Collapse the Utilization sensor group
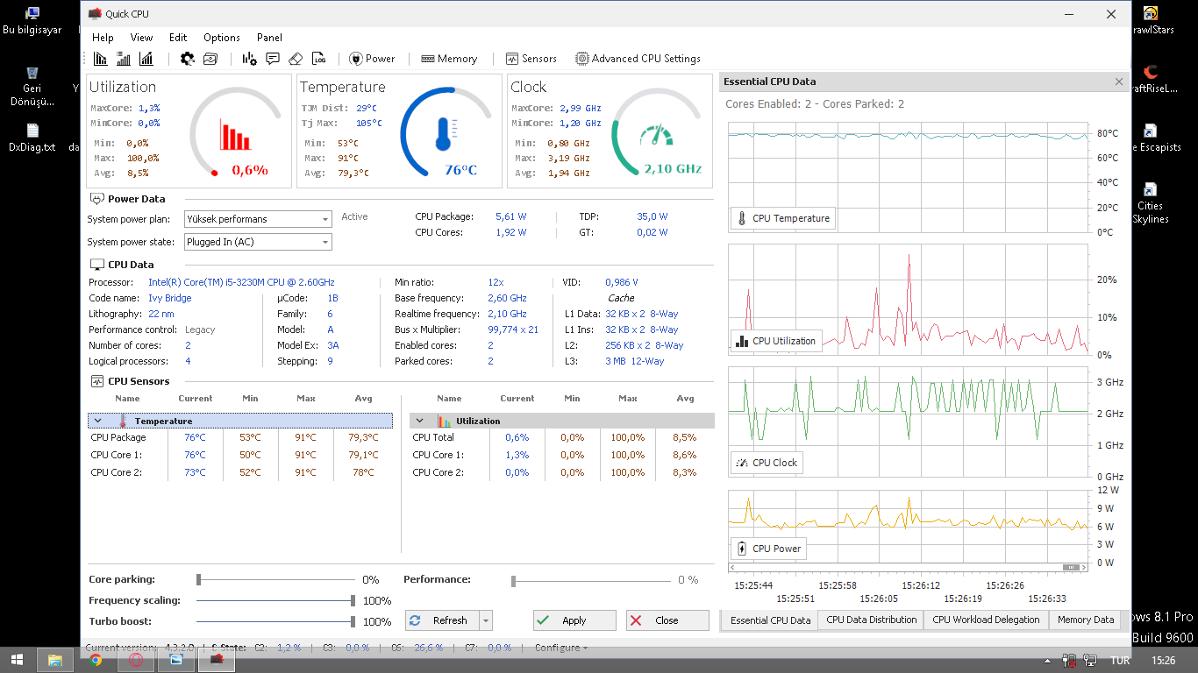 (420, 421)
